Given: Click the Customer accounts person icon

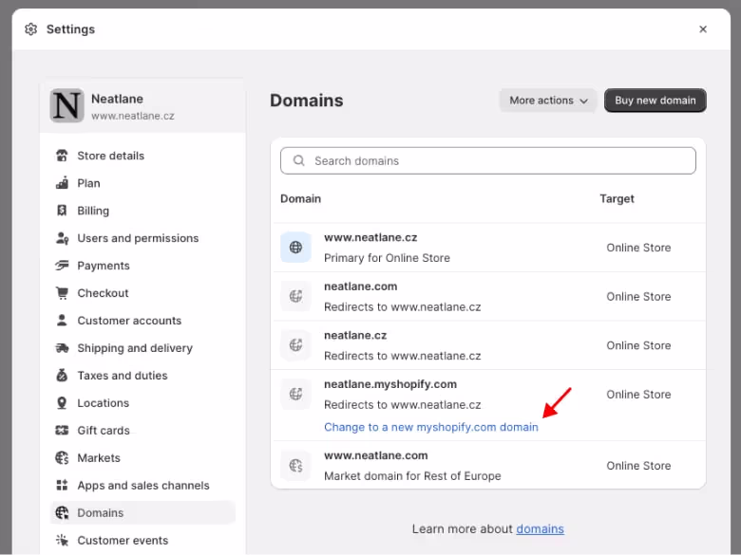Looking at the screenshot, I should coord(62,321).
